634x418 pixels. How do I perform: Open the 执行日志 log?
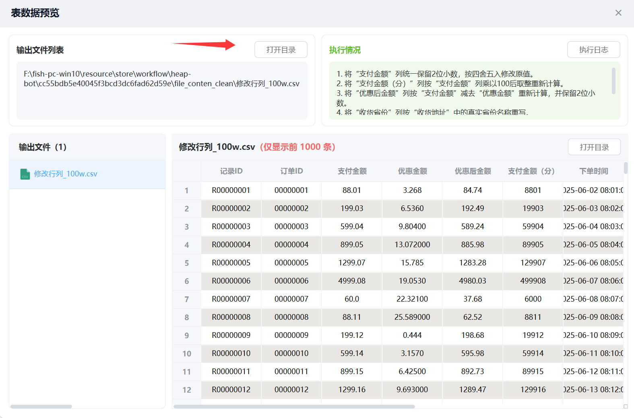click(593, 50)
